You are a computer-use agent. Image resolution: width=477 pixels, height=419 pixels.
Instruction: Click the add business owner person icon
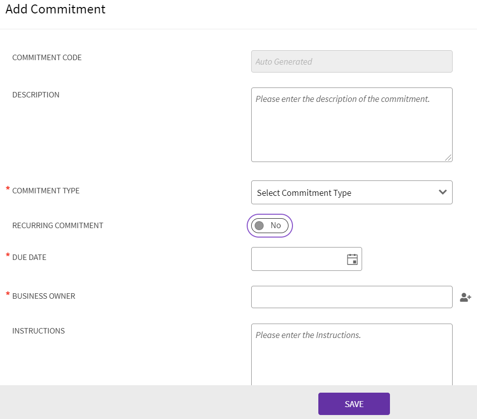(x=465, y=297)
